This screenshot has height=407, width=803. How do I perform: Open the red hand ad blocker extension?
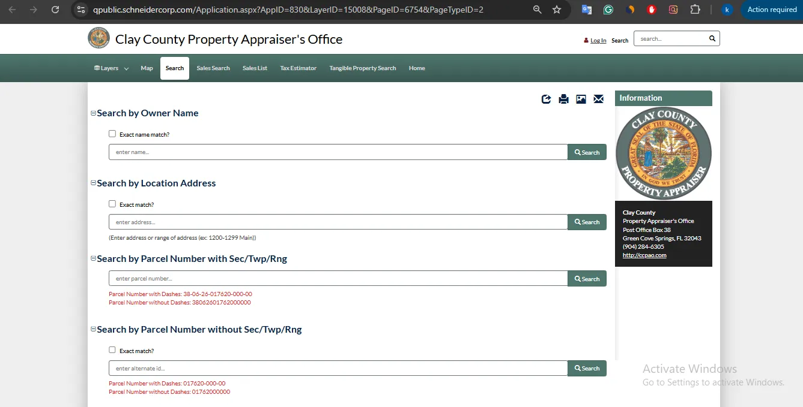[x=652, y=10]
